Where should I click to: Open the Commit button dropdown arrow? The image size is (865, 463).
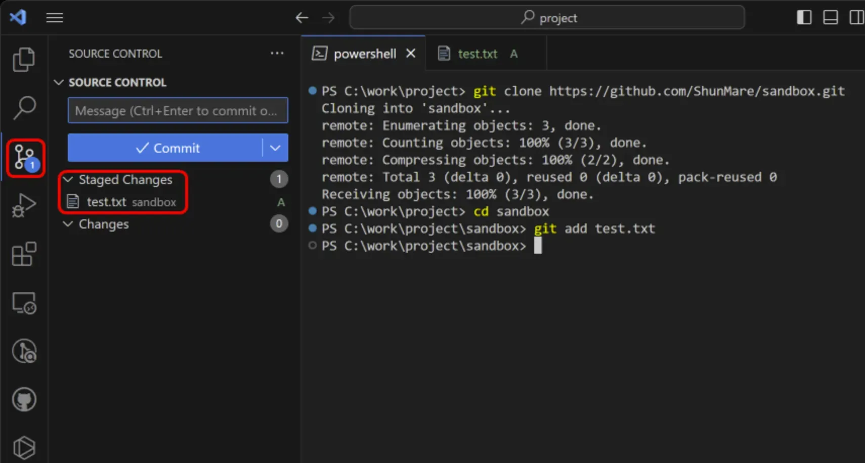point(275,148)
